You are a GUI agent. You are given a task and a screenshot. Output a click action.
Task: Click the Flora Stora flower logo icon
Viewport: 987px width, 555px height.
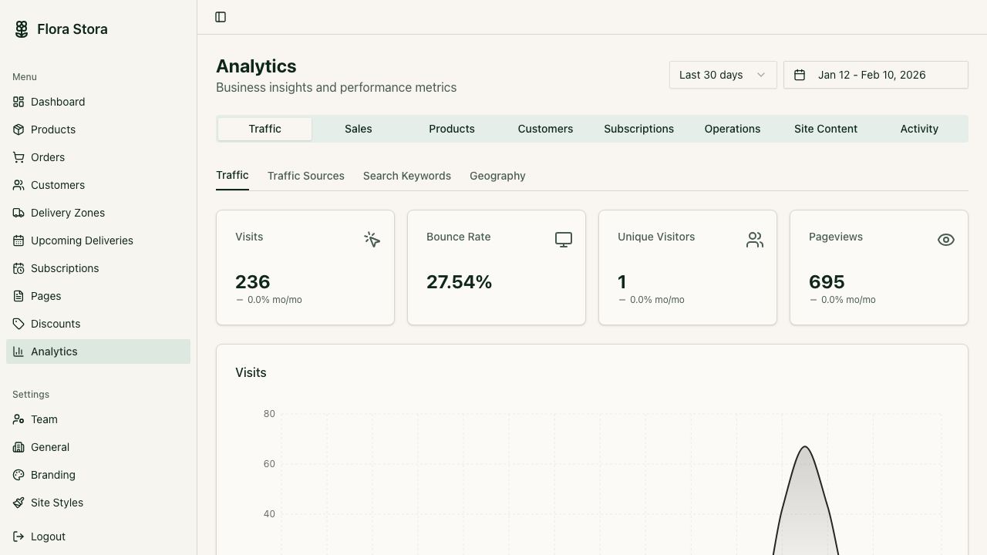[x=22, y=29]
